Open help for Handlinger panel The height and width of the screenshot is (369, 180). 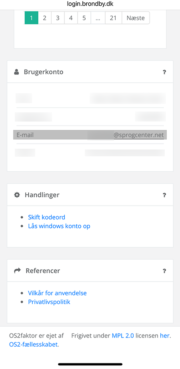164,195
